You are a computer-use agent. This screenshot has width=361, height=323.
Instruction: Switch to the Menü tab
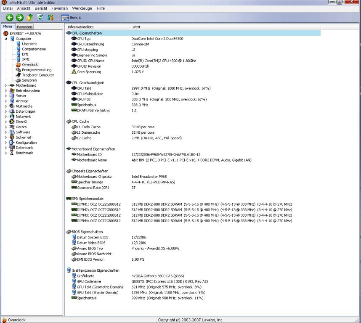pyautogui.click(x=8, y=26)
